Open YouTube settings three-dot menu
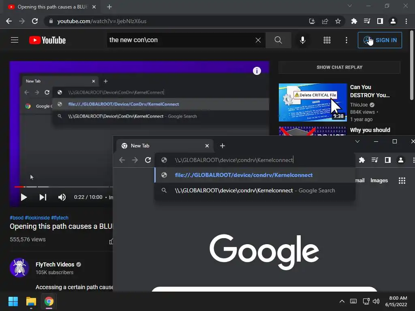The width and height of the screenshot is (415, 311). (347, 40)
